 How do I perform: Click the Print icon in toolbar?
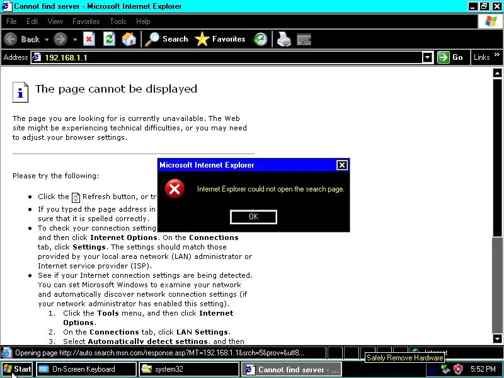284,39
